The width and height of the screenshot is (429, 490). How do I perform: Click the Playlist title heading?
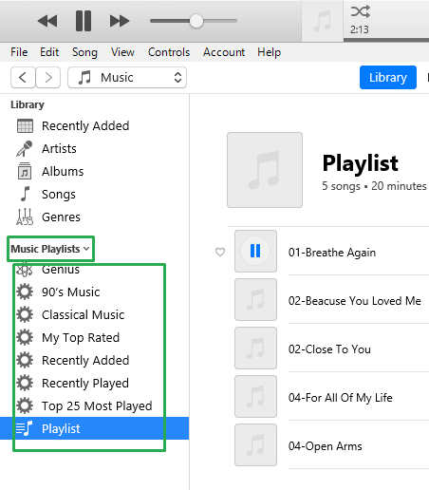(x=361, y=163)
